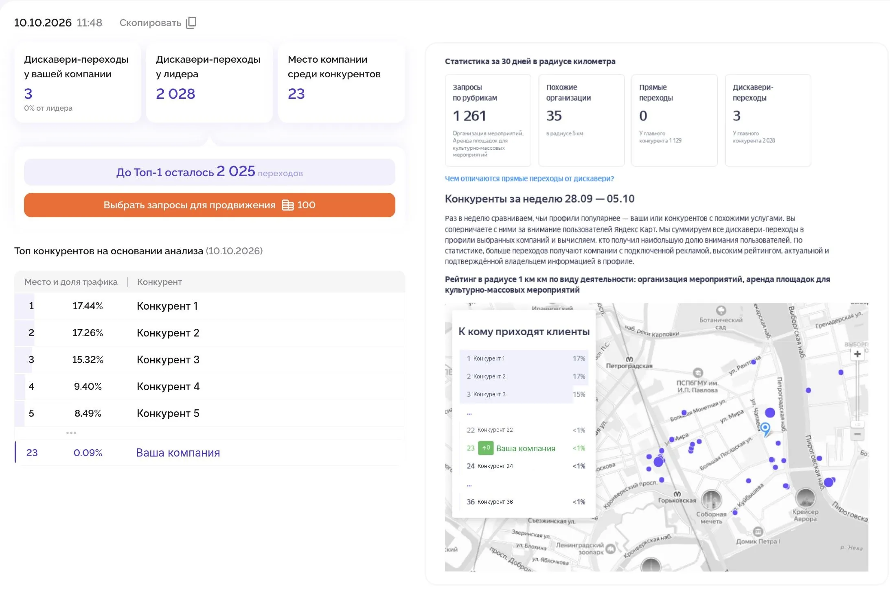
Task: Click the Дискавери-переходы у лидера 2 028 card
Action: coord(209,83)
